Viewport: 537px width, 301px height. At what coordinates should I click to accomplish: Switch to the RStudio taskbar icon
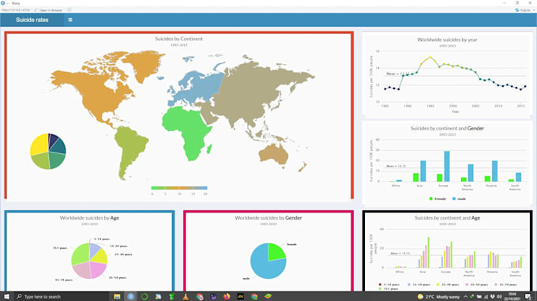[x=131, y=296]
